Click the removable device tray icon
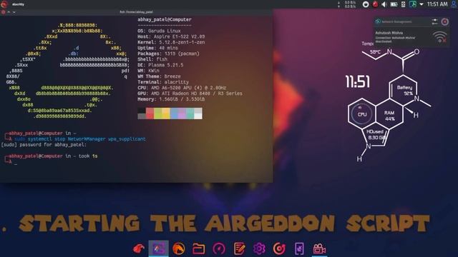Image resolution: width=458 pixels, height=257 pixels. click(x=403, y=4)
